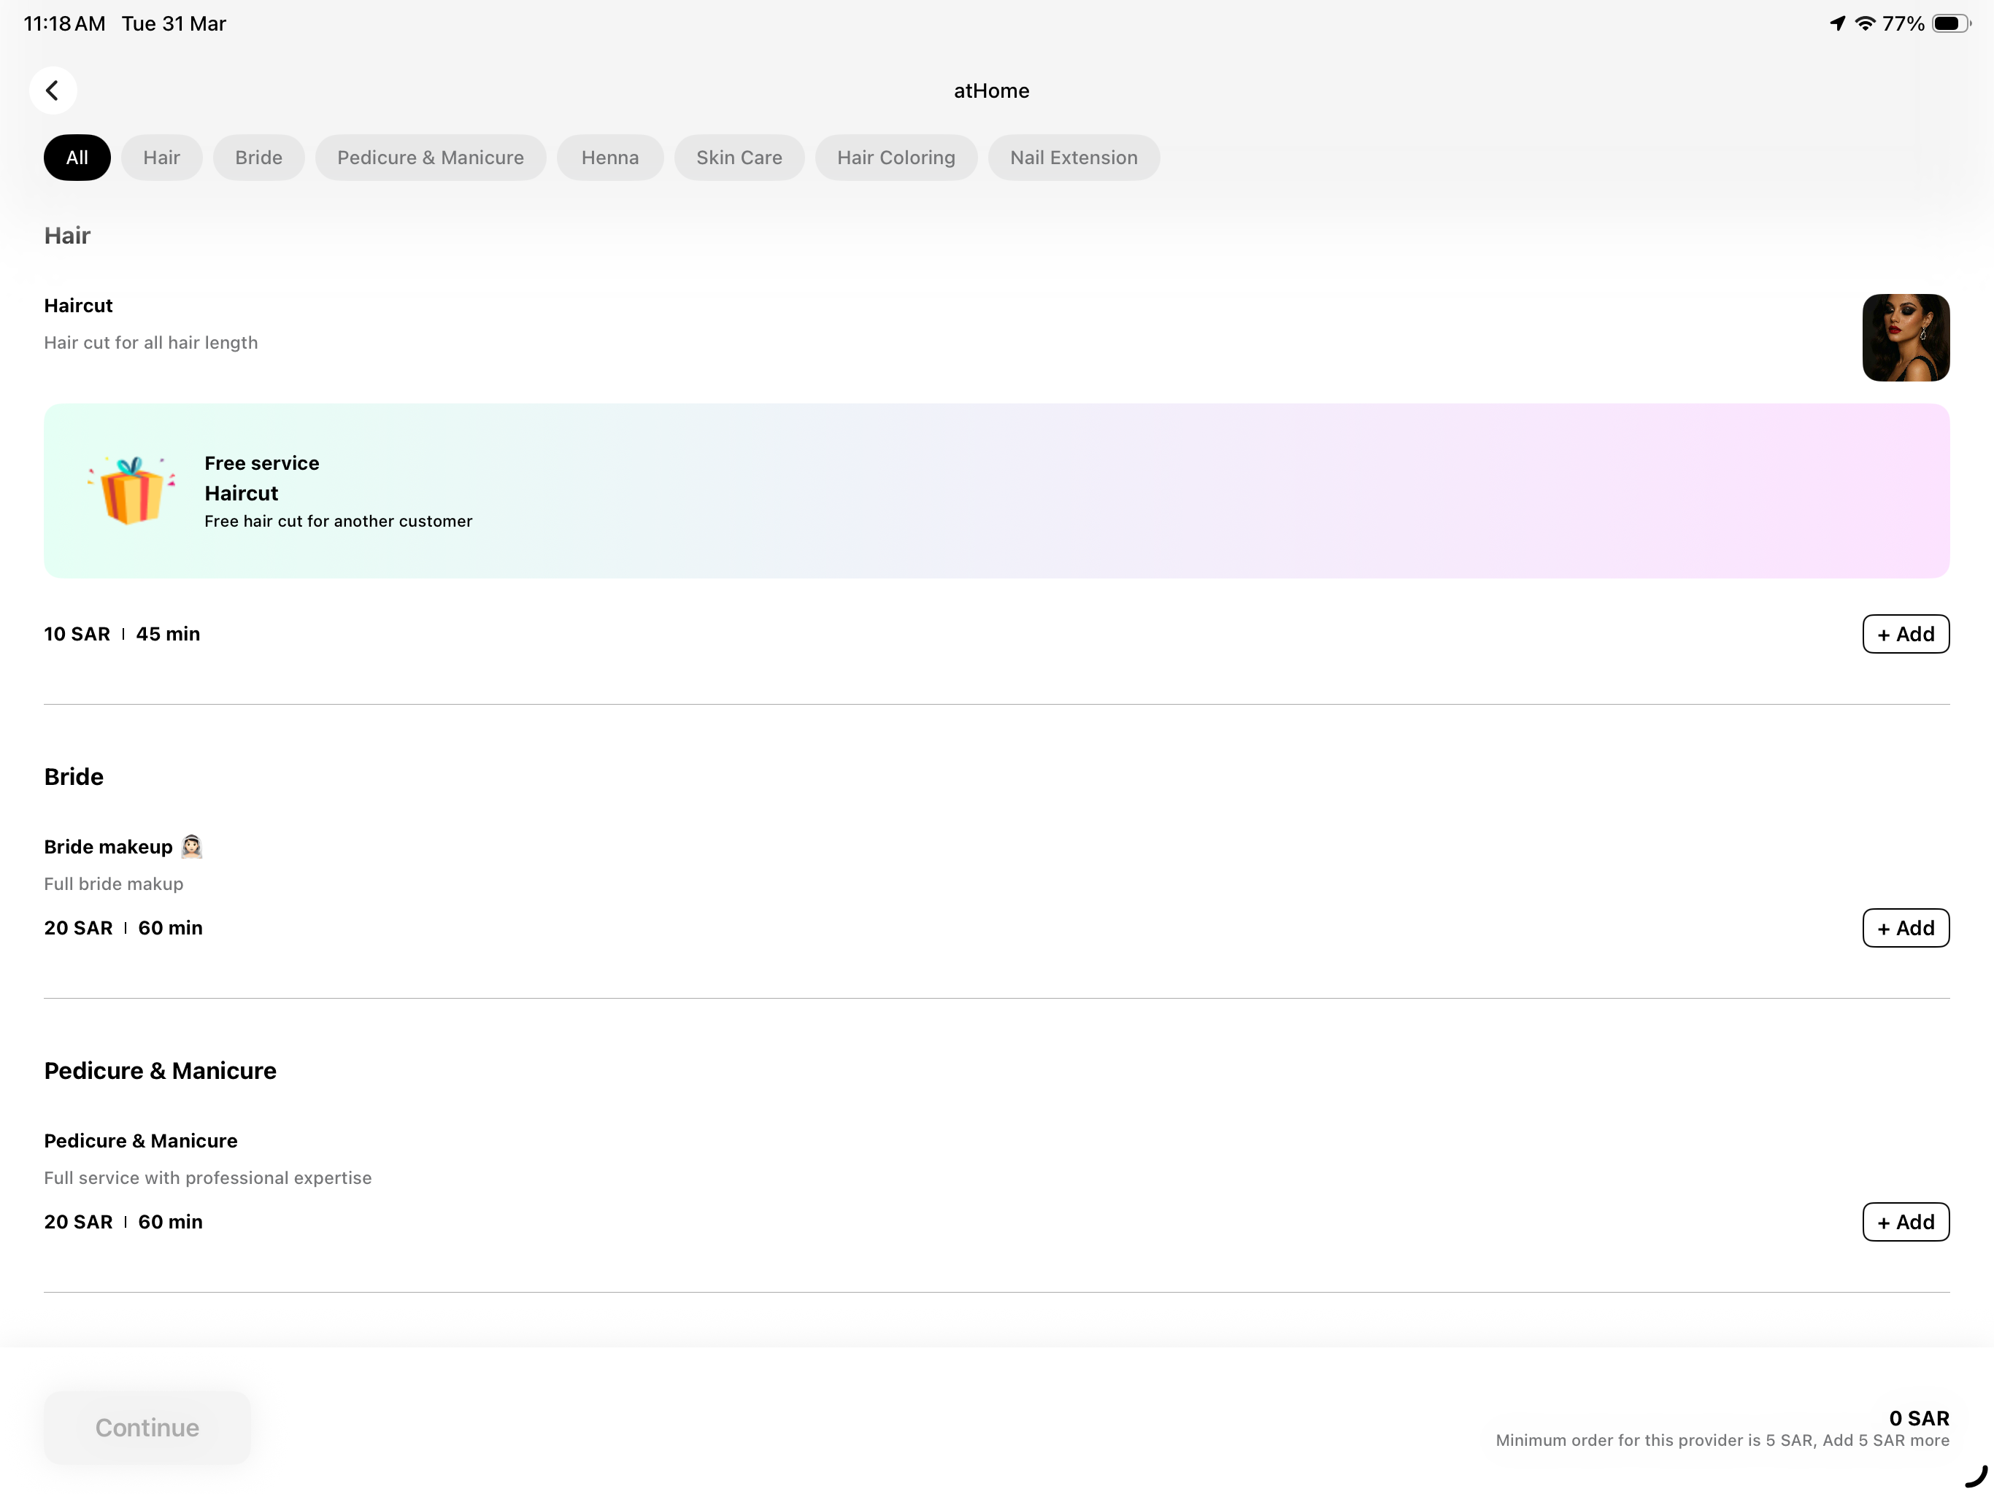Viewport: 1994px width, 1494px height.
Task: Filter services by Bride
Action: pyautogui.click(x=258, y=158)
